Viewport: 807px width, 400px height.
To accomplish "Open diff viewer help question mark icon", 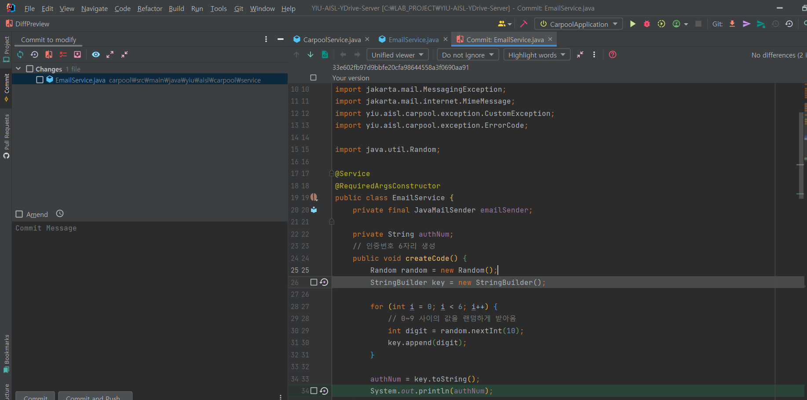I will pyautogui.click(x=612, y=55).
